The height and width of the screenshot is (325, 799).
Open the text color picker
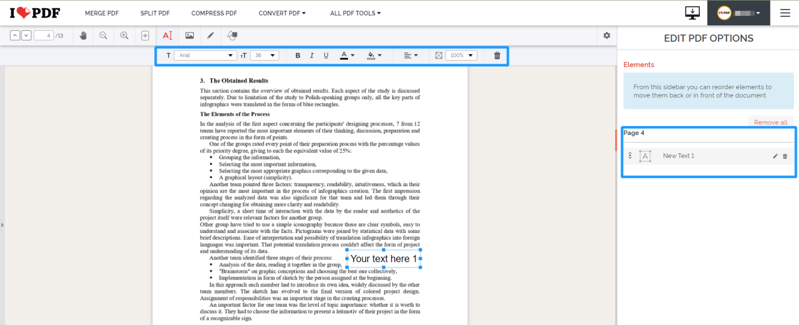(347, 56)
